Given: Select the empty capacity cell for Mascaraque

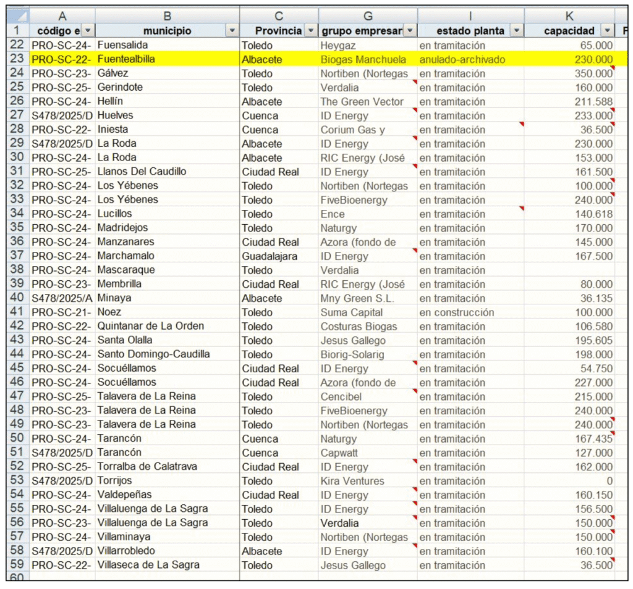Looking at the screenshot, I should 569,270.
